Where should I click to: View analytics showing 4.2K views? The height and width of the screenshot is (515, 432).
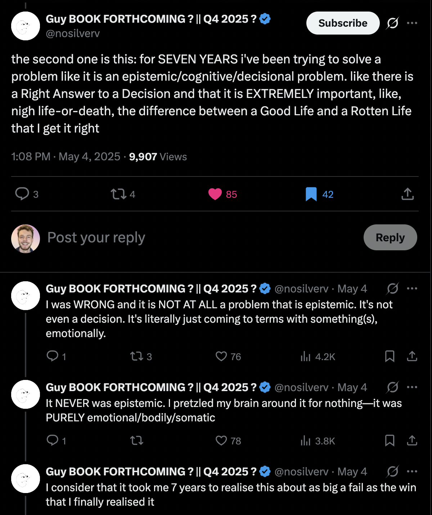point(306,357)
